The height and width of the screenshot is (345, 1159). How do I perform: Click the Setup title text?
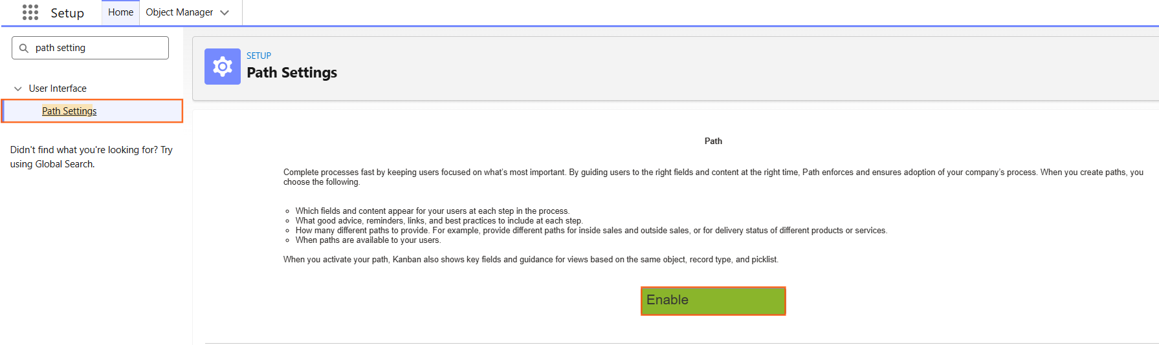(67, 13)
